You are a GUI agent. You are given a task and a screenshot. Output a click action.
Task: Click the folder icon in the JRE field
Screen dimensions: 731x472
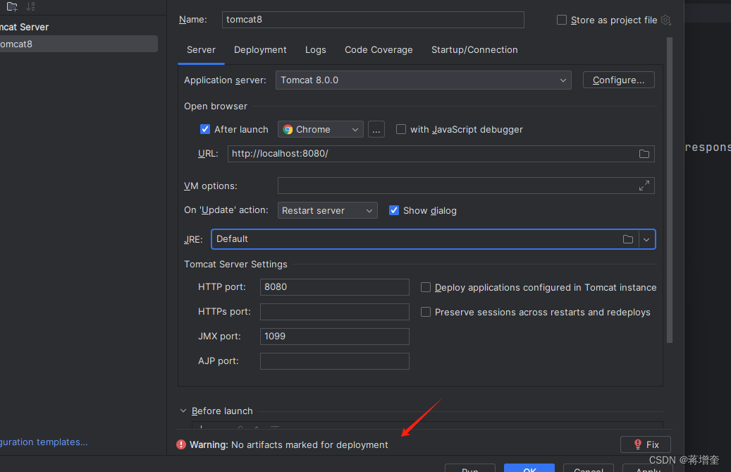[x=628, y=239]
